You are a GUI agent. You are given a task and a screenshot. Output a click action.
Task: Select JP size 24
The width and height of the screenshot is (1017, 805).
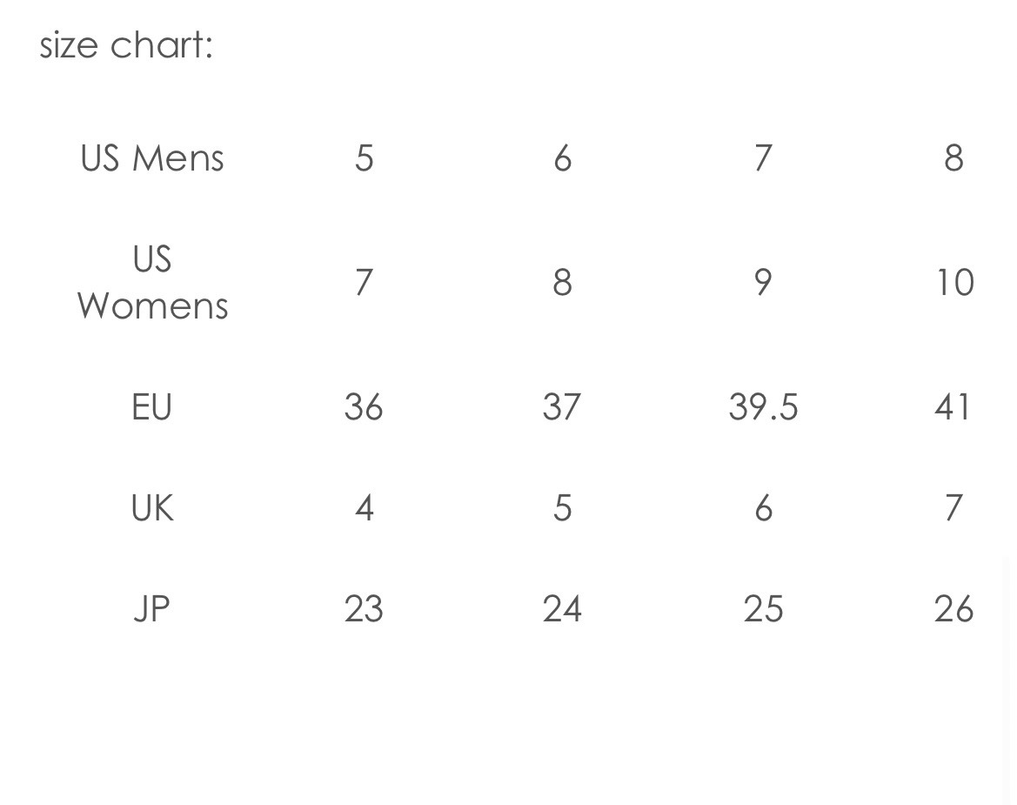pyautogui.click(x=562, y=608)
